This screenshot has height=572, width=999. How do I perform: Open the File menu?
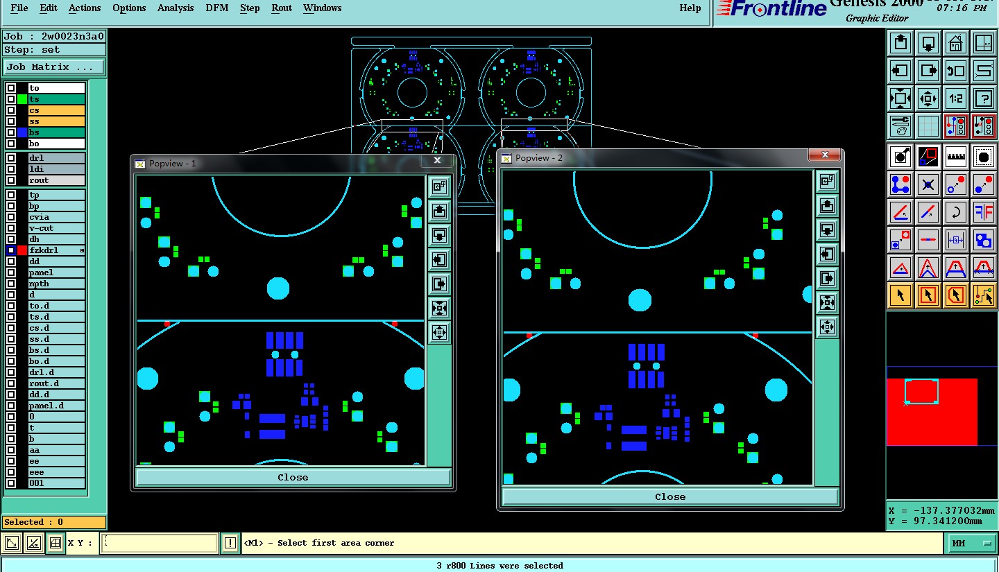coord(19,8)
